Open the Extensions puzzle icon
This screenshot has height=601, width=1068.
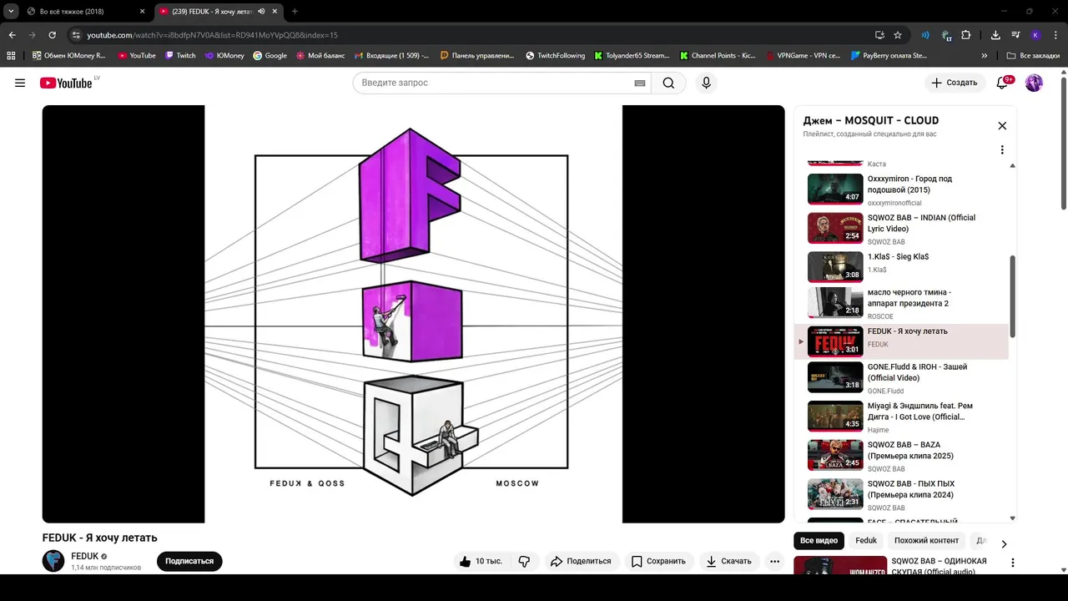point(966,35)
